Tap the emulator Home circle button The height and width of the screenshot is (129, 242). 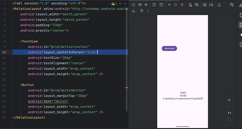(x=176, y=5)
